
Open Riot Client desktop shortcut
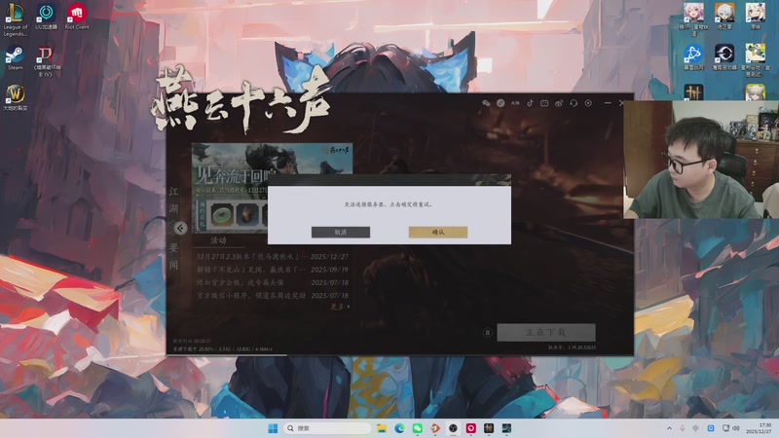click(x=77, y=17)
